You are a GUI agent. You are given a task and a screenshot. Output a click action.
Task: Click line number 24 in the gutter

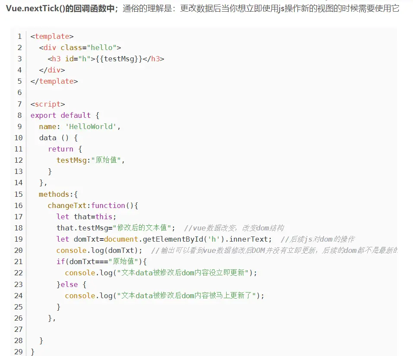pyautogui.click(x=19, y=296)
